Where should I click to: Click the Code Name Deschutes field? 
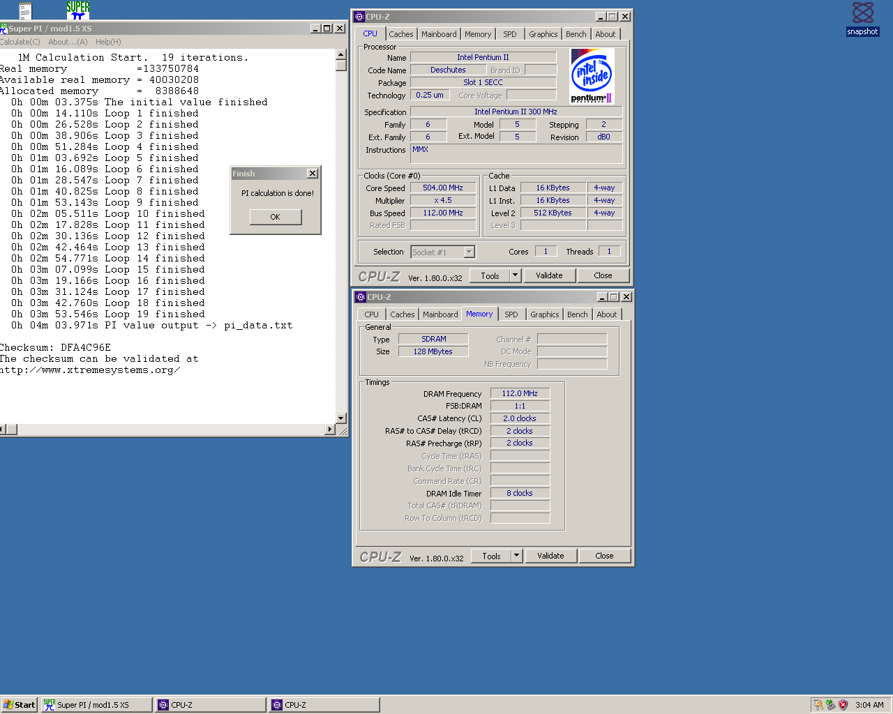point(448,70)
